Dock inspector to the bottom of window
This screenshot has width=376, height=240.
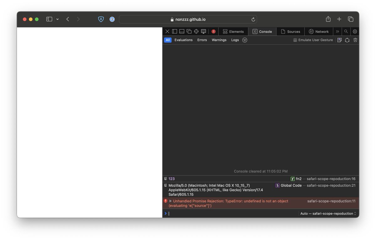coord(182,31)
